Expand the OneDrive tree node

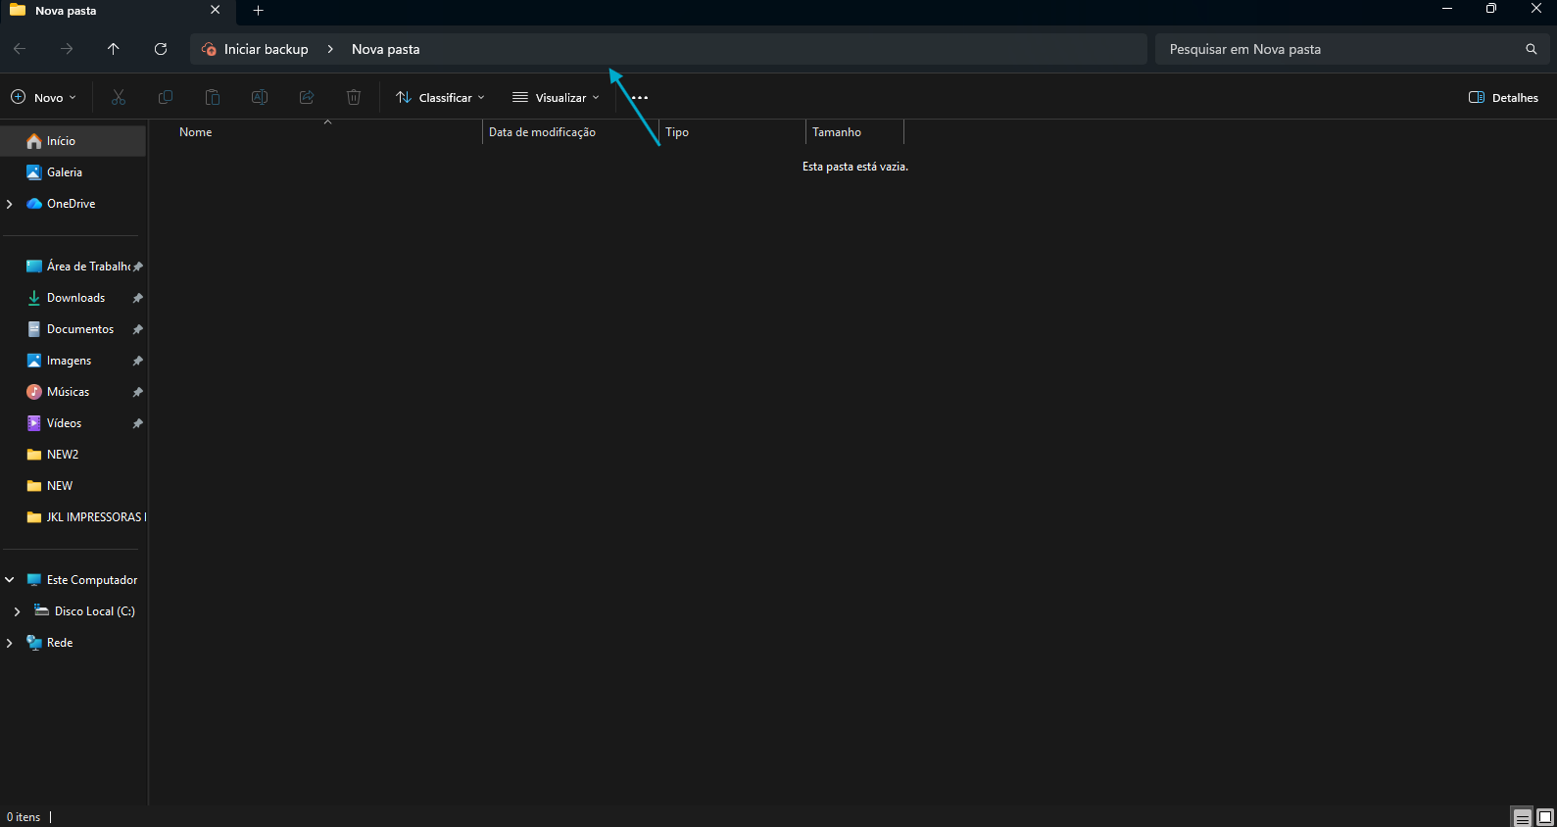click(x=10, y=204)
